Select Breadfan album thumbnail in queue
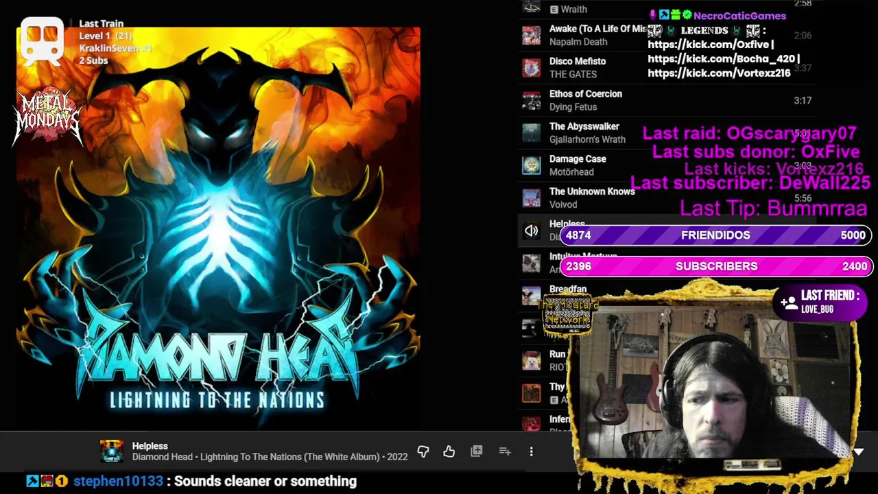The image size is (878, 494). [x=531, y=296]
